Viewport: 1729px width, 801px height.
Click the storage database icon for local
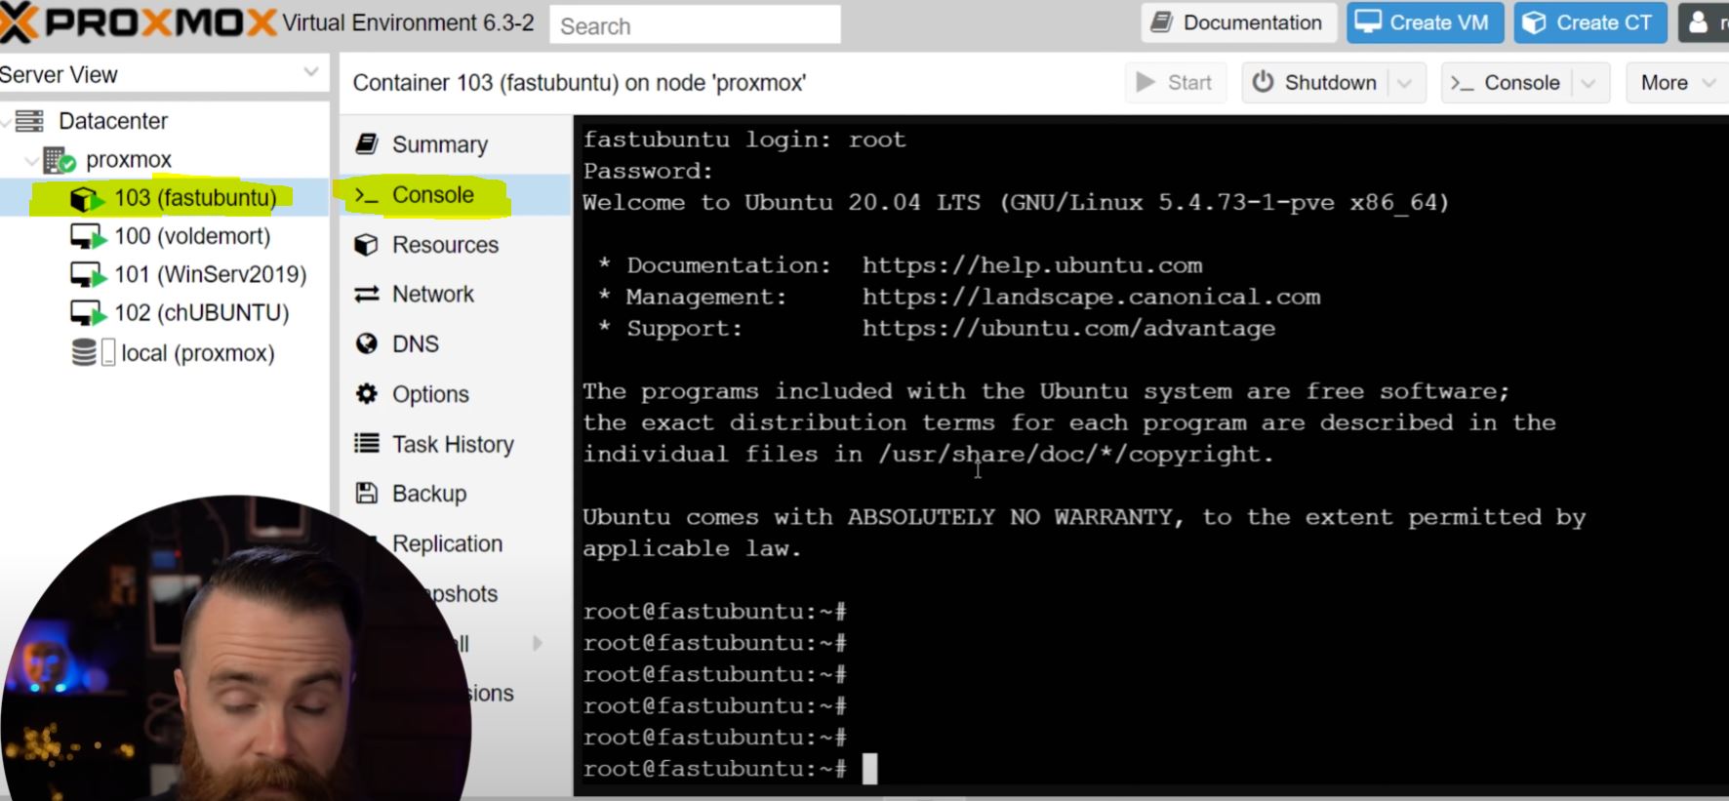[x=84, y=352]
